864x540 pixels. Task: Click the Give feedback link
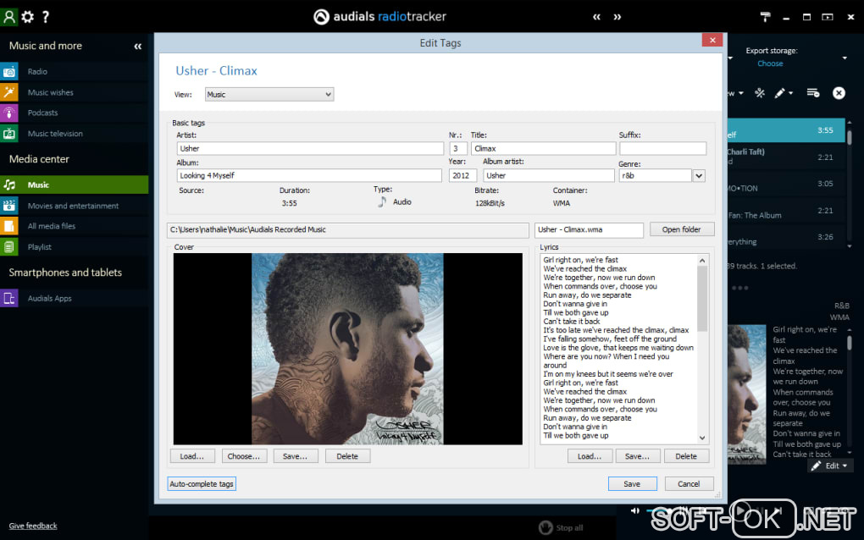click(x=33, y=526)
